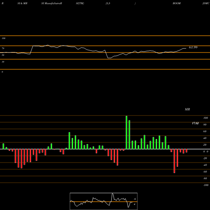Click the MR axis label '-20'
This screenshot has width=210, height=210.
[x=205, y=158]
